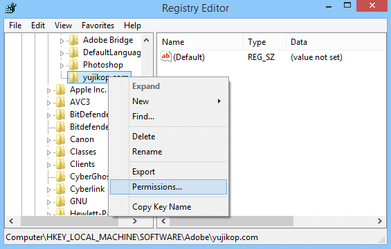Open the New submenu in context menu
Screen dimensions: 391x249
169,101
